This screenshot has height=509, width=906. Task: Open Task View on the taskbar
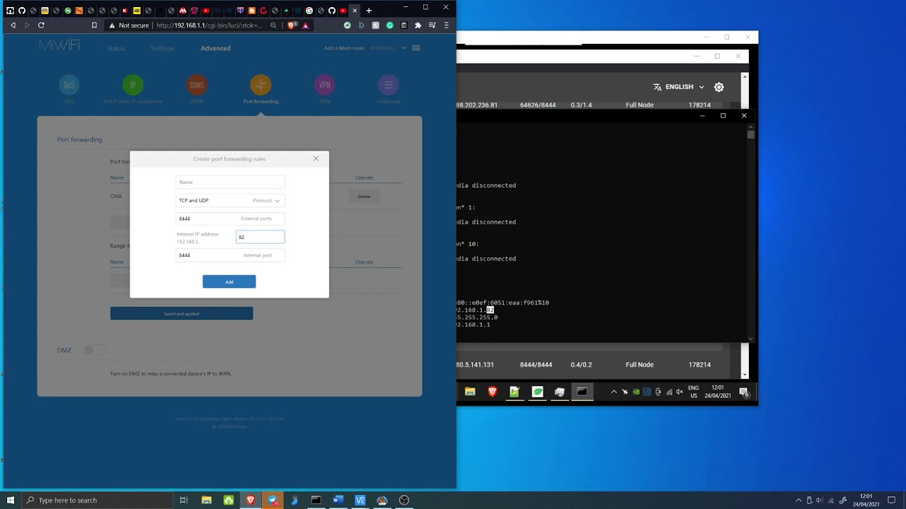[183, 500]
